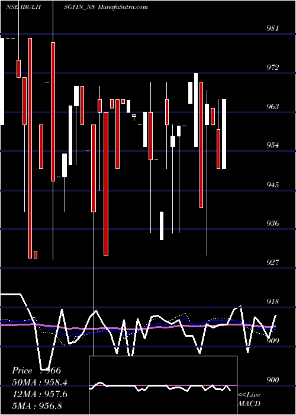Click the 918 price axis label
Screen dimensions: 296x415
(272, 301)
